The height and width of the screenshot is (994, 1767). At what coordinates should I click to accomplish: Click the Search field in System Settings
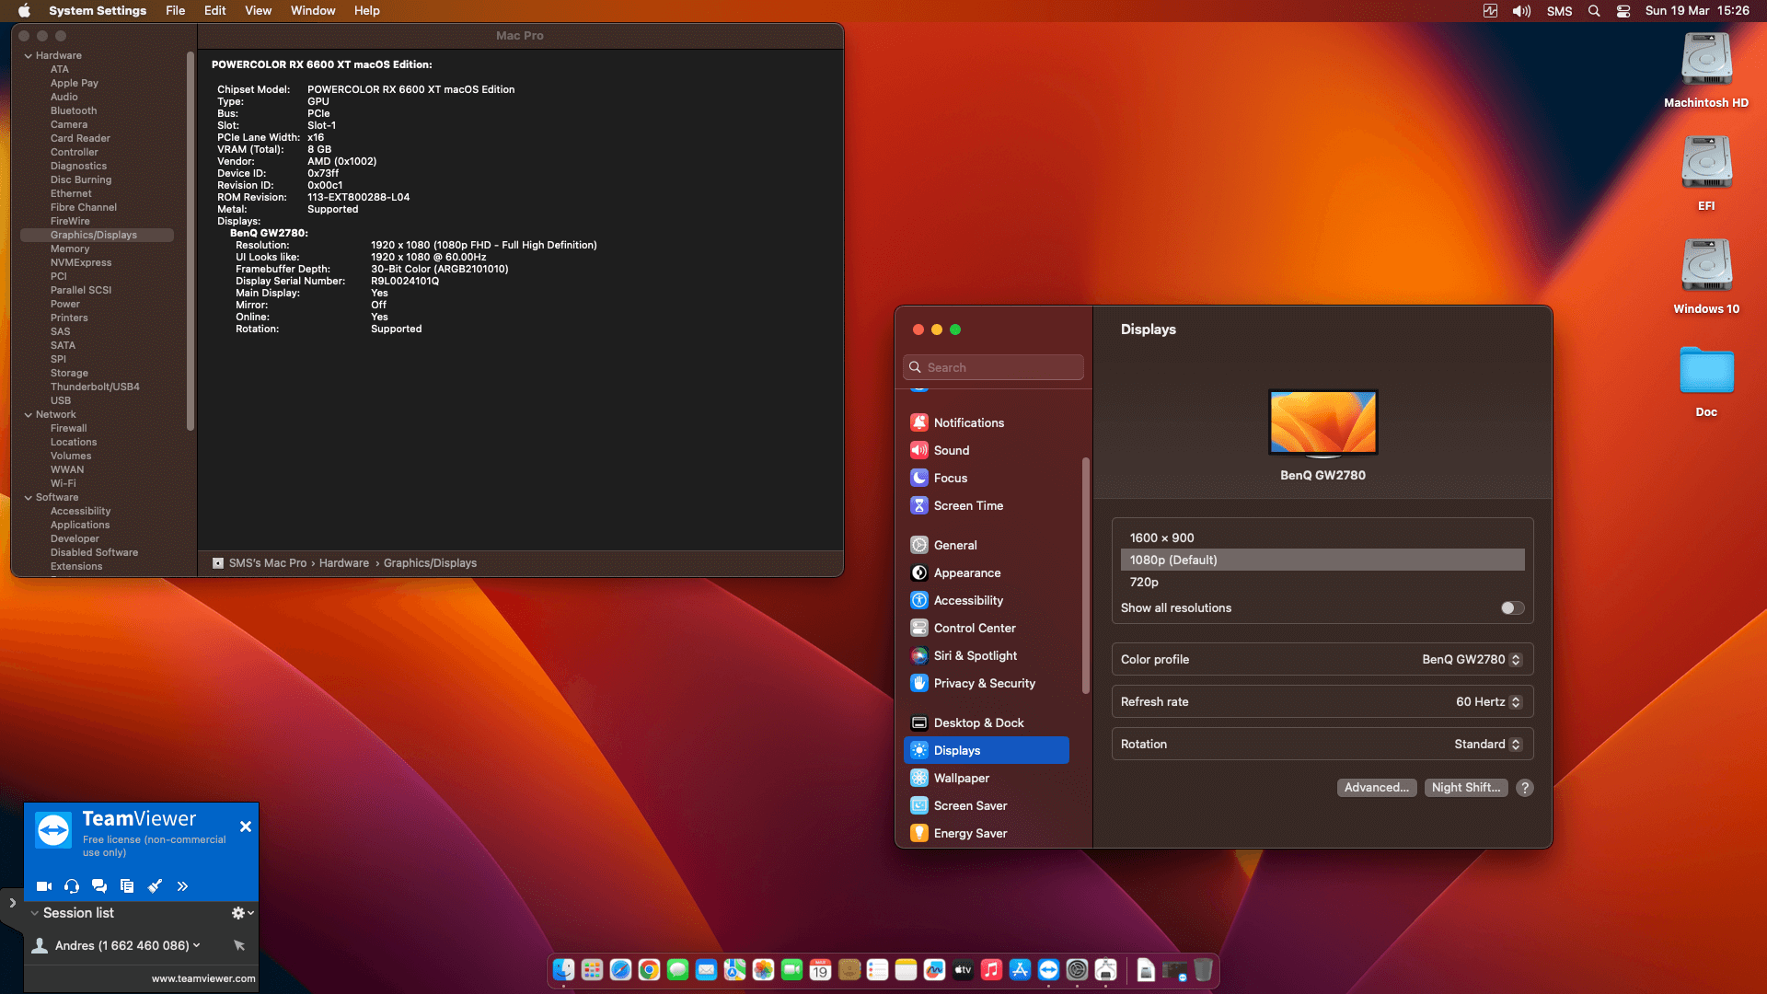tap(992, 366)
